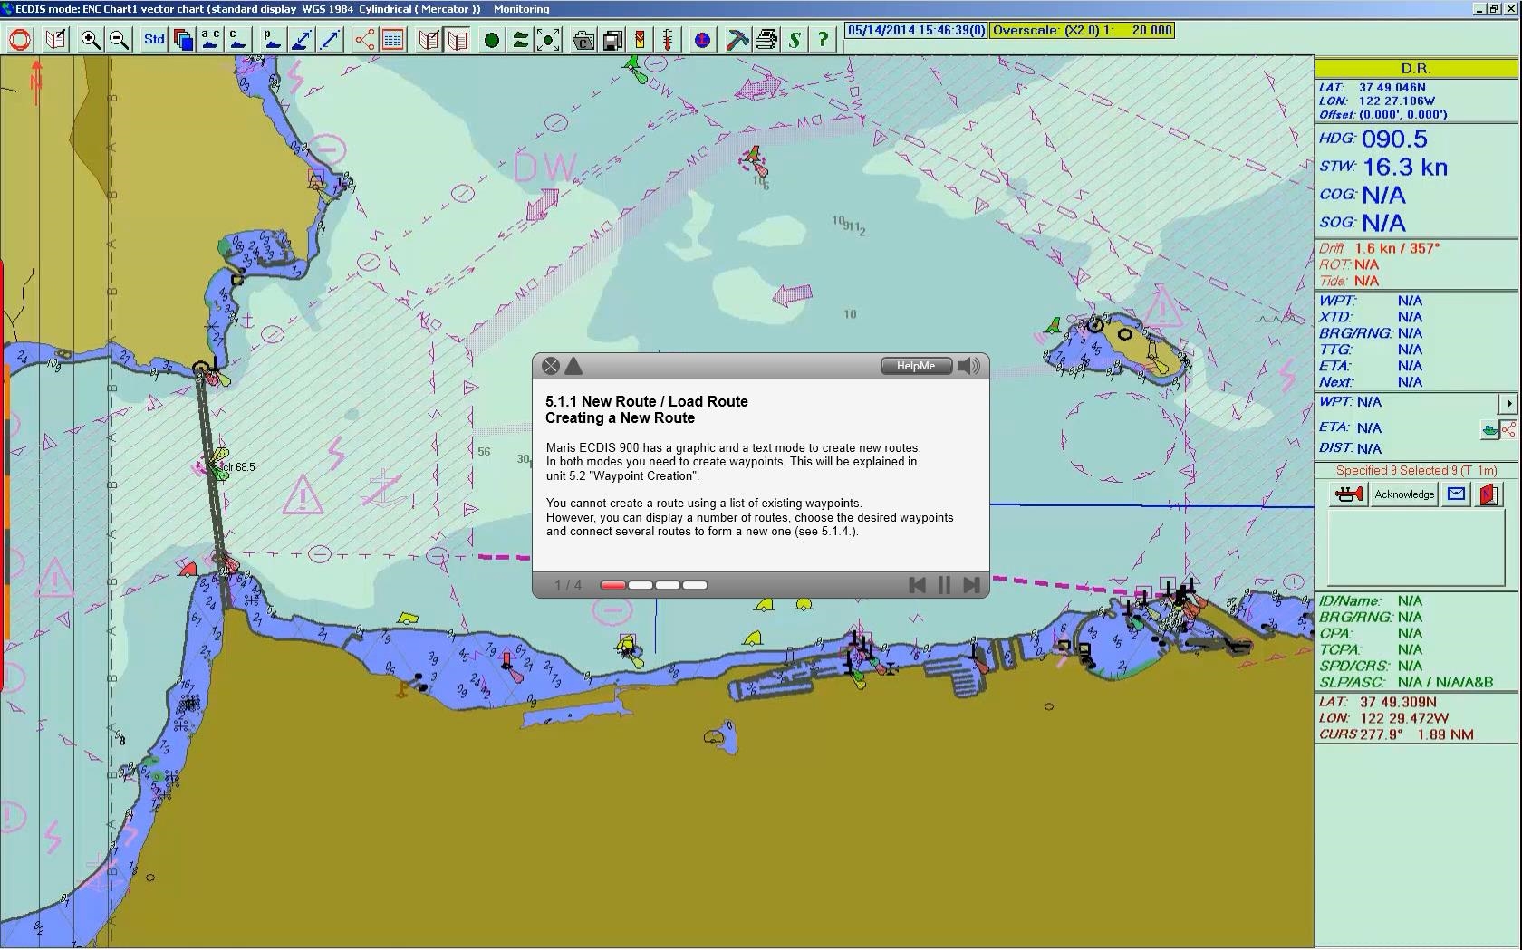The height and width of the screenshot is (950, 1522).
Task: Toggle the pressed chart book display icon
Action: (x=458, y=40)
